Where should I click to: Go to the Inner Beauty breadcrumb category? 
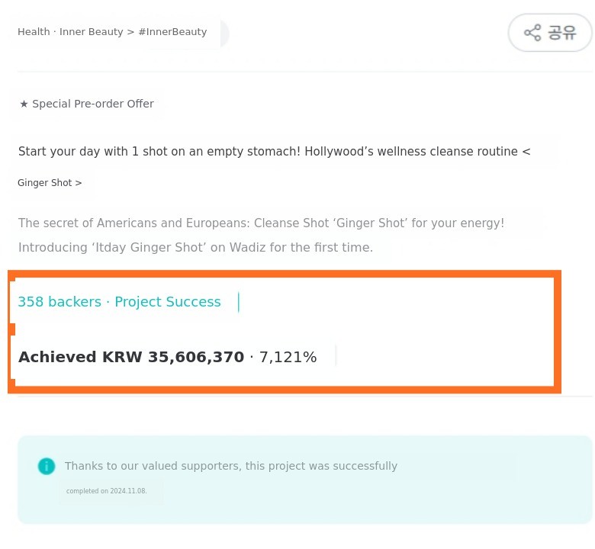point(92,32)
